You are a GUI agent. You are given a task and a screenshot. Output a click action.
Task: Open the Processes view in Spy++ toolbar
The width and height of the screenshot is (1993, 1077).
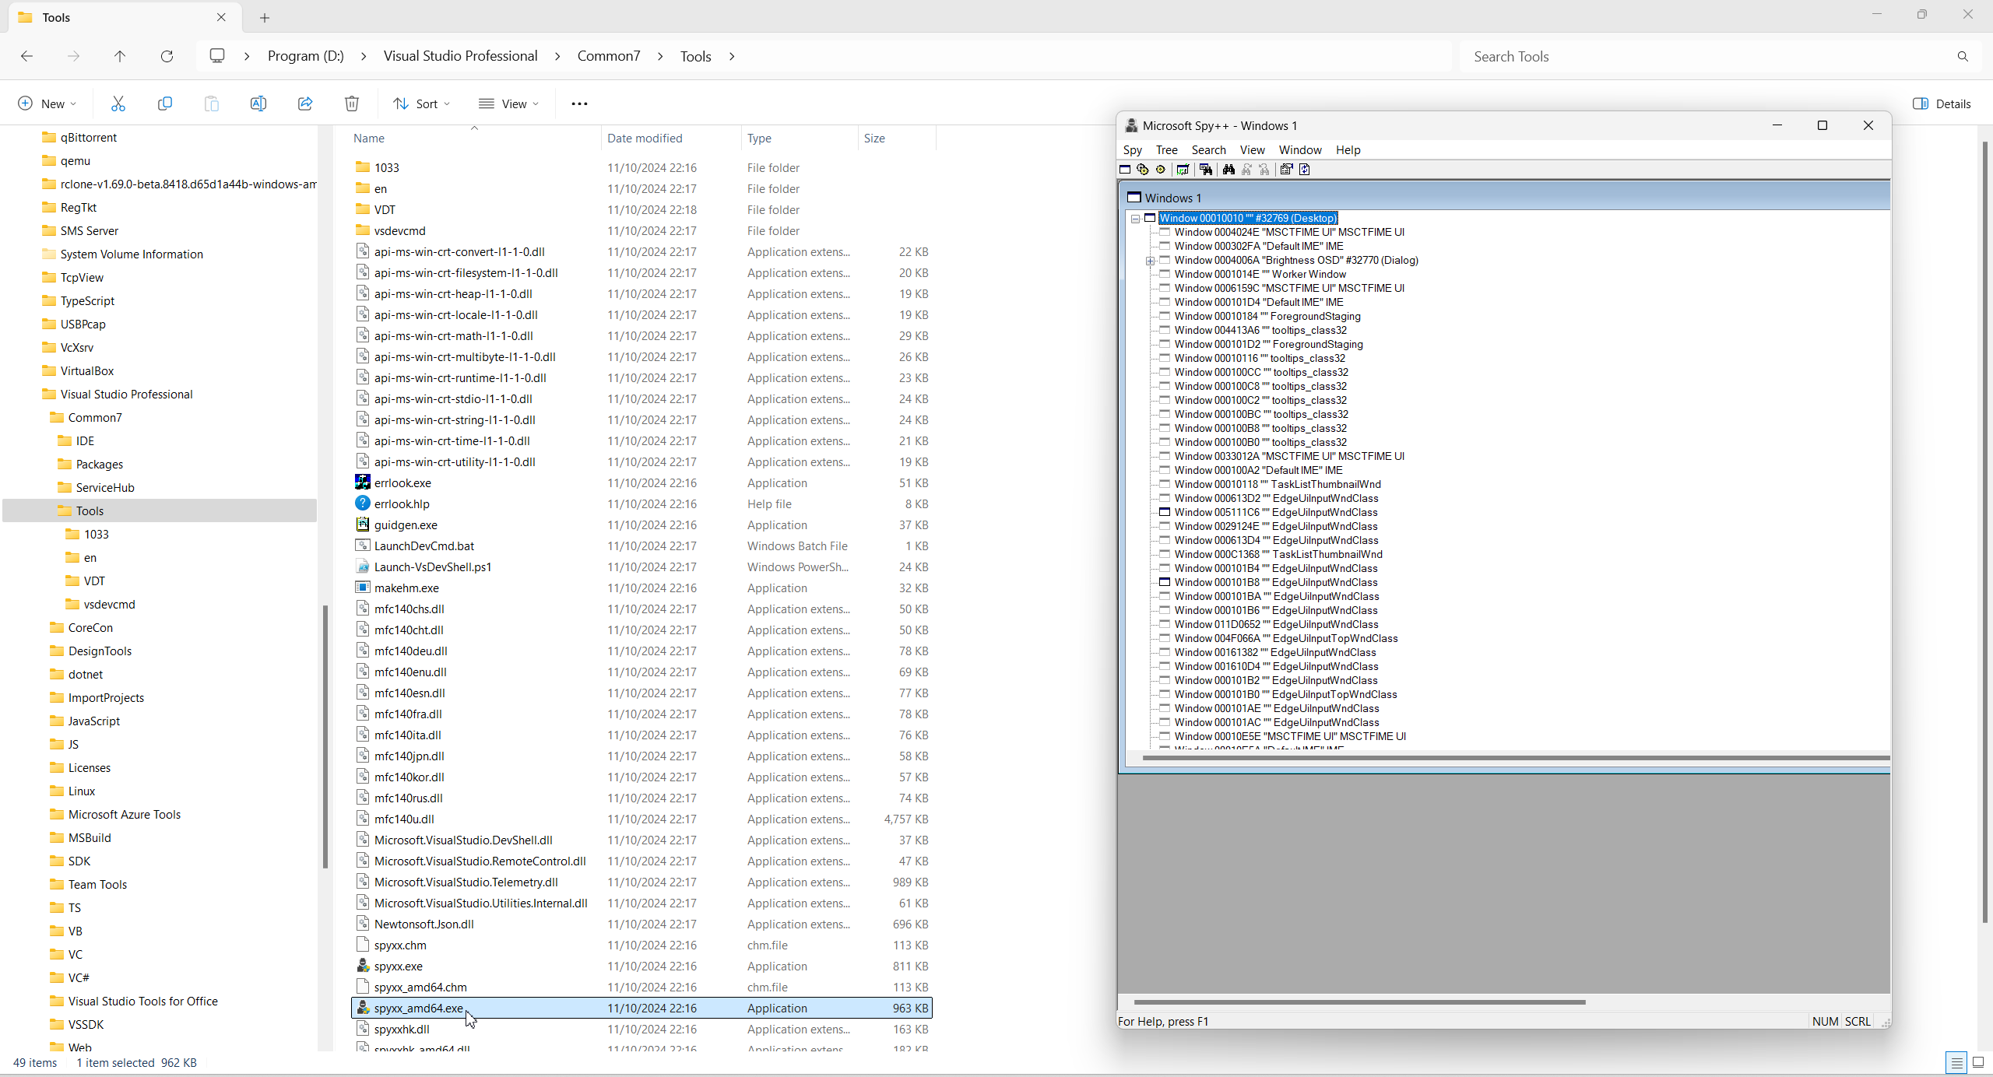click(x=1143, y=170)
